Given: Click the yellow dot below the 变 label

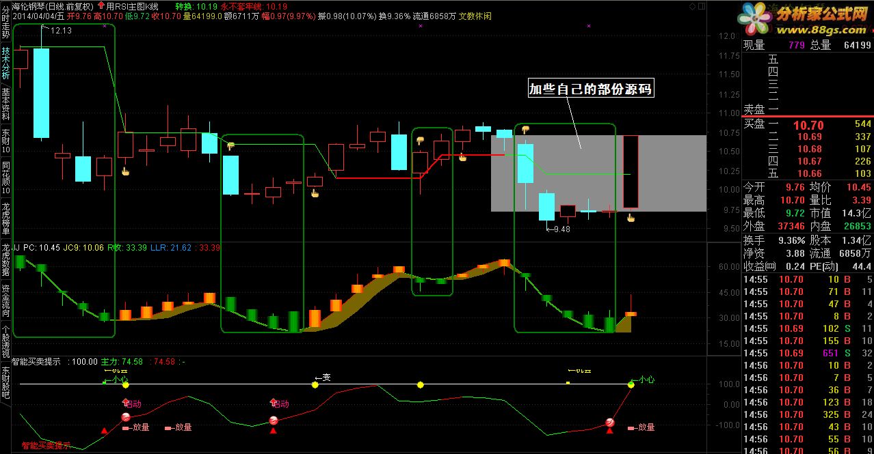Looking at the screenshot, I should tap(315, 385).
